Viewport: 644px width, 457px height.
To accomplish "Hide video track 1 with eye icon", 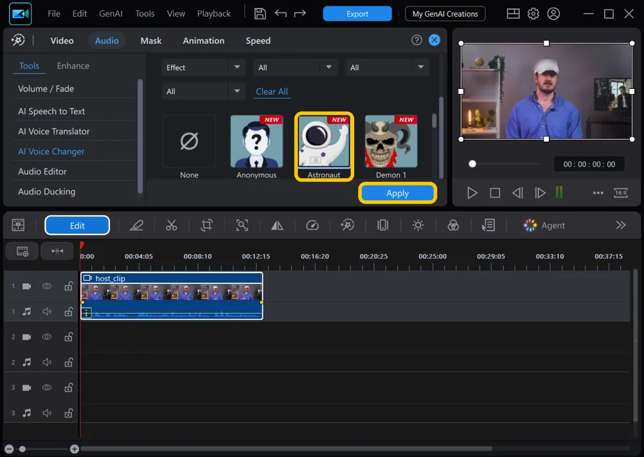I will [47, 286].
